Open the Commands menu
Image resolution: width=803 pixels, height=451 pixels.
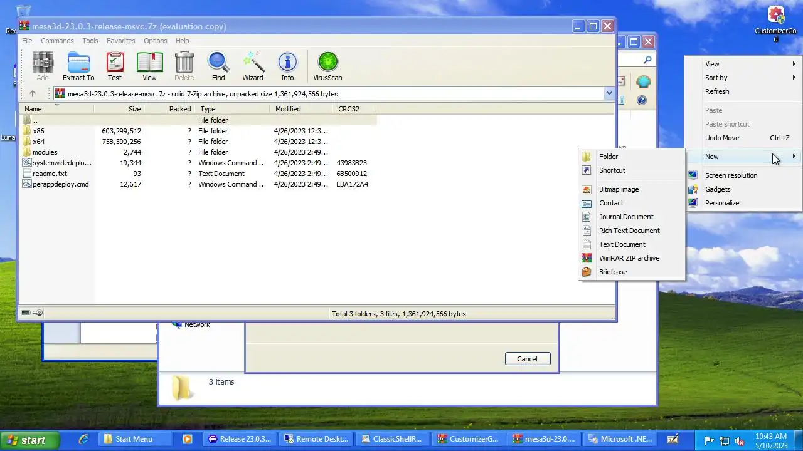click(57, 41)
